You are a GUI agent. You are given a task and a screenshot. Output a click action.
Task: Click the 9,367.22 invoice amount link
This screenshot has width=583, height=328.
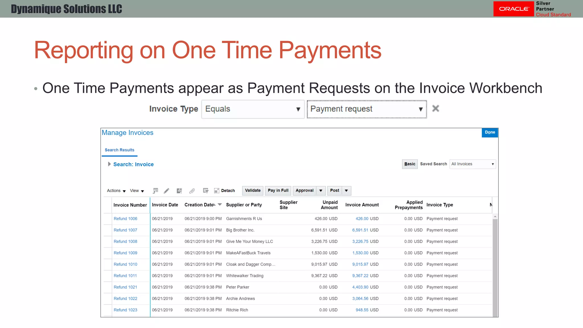point(360,276)
